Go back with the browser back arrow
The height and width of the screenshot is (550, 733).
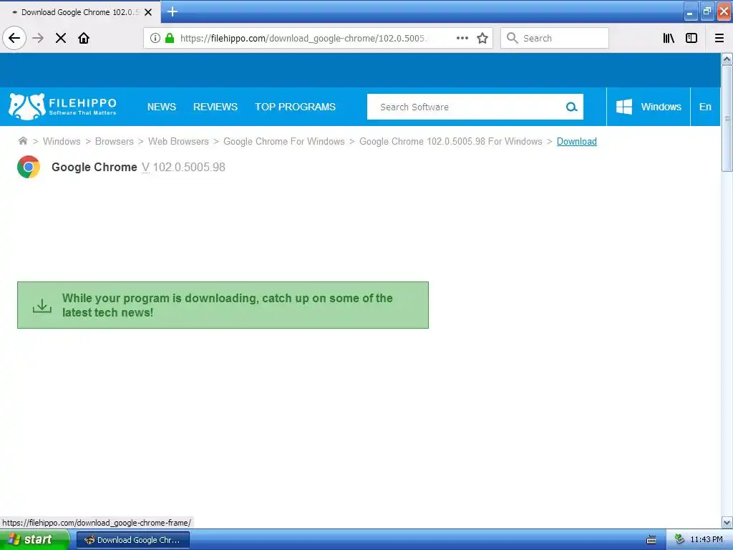[14, 38]
